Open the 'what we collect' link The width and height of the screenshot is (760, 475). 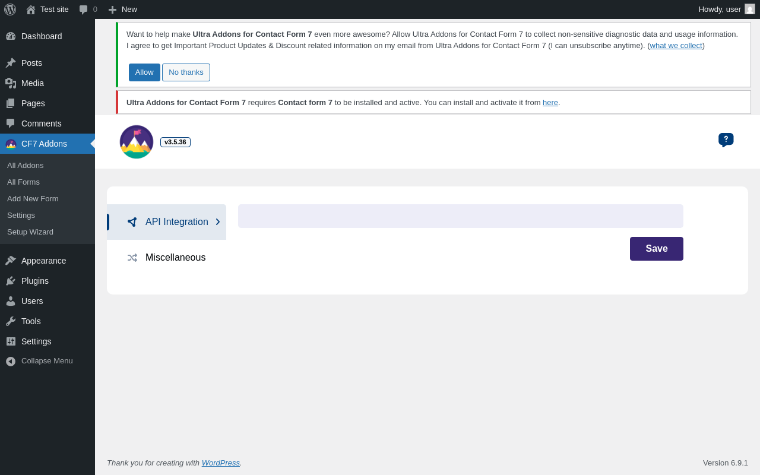676,46
